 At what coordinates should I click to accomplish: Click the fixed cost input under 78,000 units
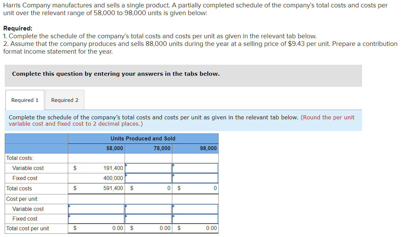[x=148, y=178]
